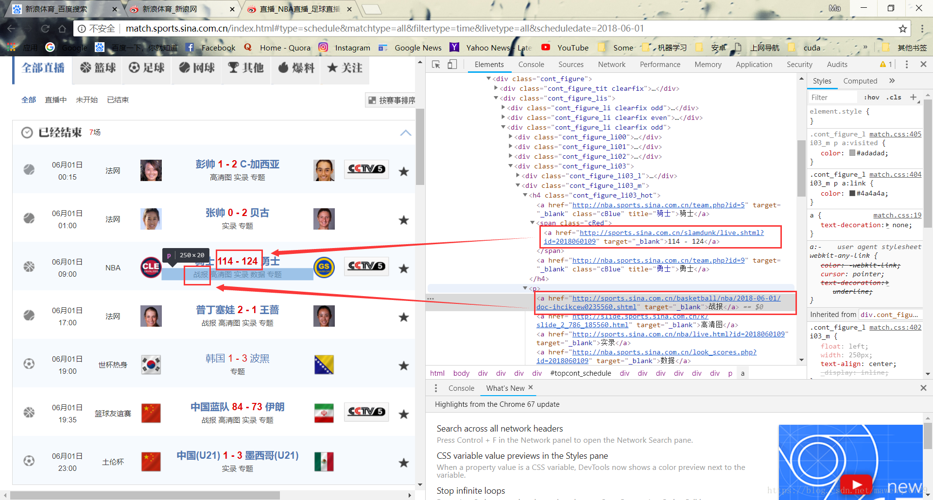Click the 按赛事排序 sort button

391,100
